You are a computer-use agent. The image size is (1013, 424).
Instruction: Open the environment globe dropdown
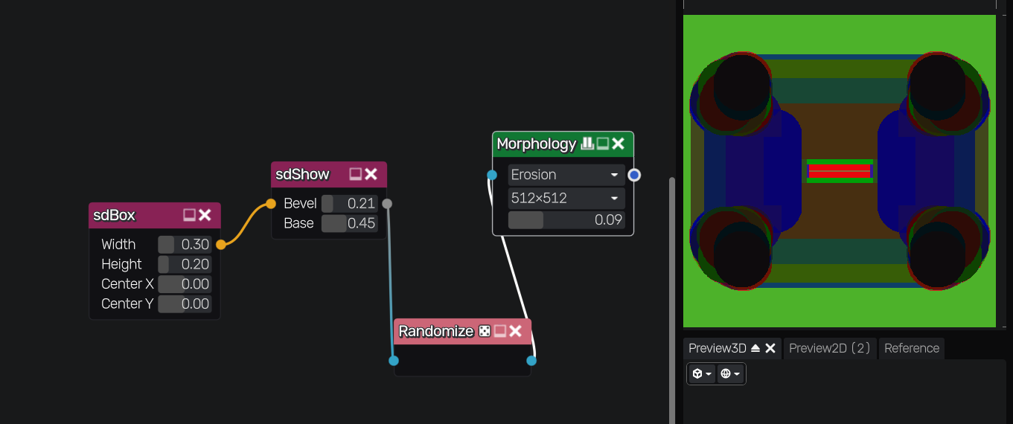730,373
